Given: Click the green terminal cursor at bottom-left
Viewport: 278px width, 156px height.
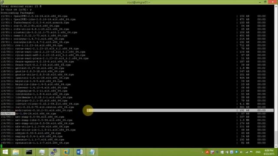Looking at the screenshot, I should pos(1,146).
